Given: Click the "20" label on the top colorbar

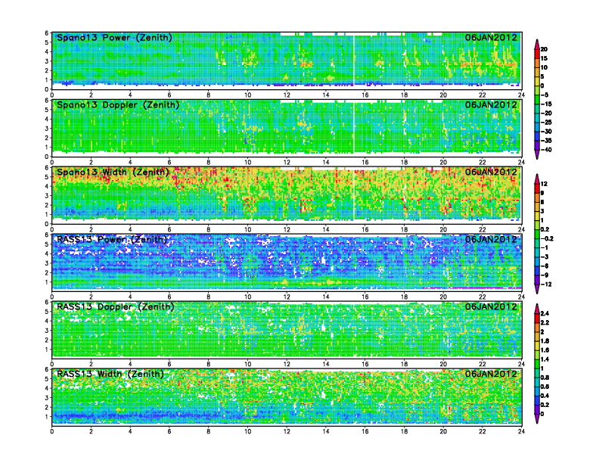Looking at the screenshot, I should click(544, 49).
